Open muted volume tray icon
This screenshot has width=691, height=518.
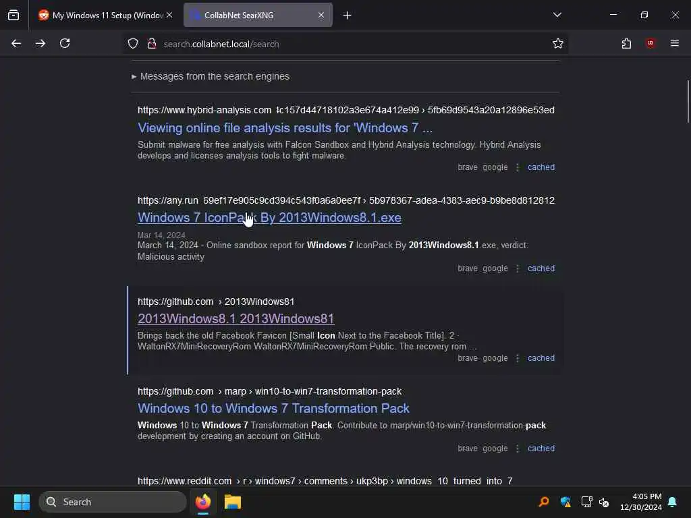pyautogui.click(x=604, y=502)
